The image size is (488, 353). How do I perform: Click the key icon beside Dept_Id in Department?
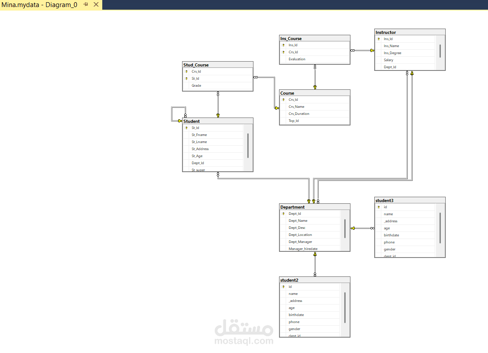pos(283,213)
